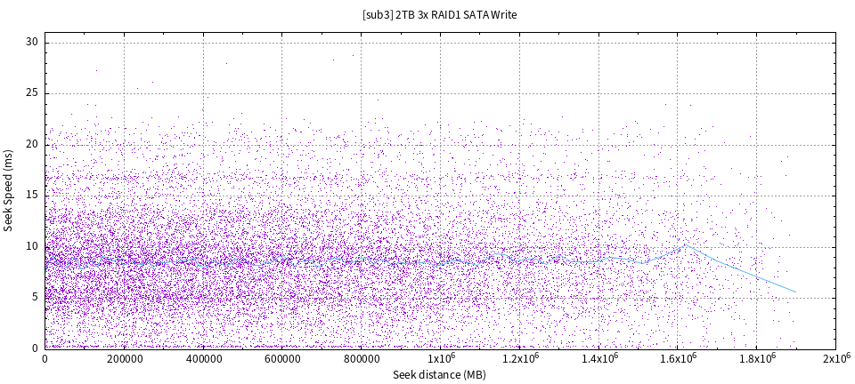Click the 20 tick label on y-axis
Image resolution: width=855 pixels, height=384 pixels.
point(32,145)
